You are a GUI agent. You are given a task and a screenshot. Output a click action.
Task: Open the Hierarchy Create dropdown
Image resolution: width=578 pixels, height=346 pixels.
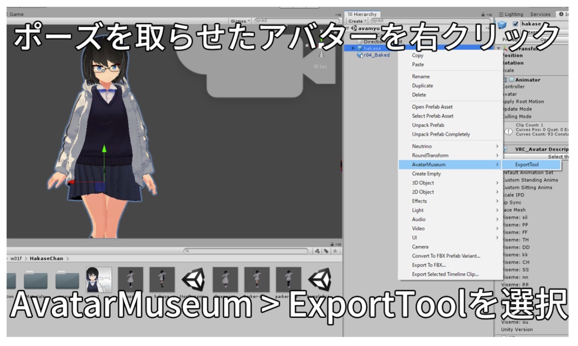(x=357, y=21)
